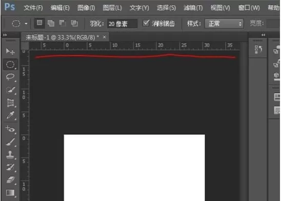Click the Photoshop Ps logo
This screenshot has width=281, height=201.
point(10,7)
